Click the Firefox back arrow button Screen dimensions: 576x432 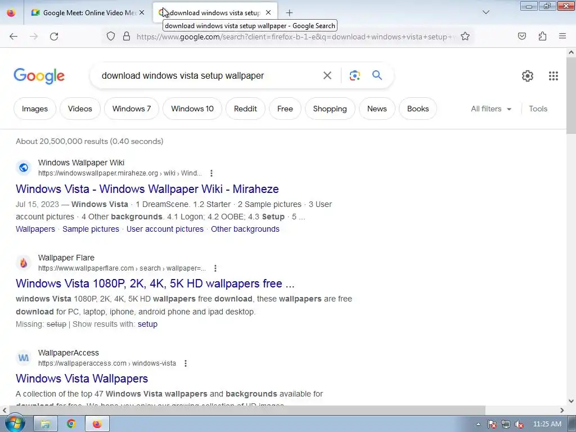tap(13, 37)
